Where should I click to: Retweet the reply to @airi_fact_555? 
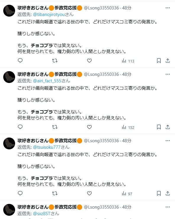click(55, 127)
